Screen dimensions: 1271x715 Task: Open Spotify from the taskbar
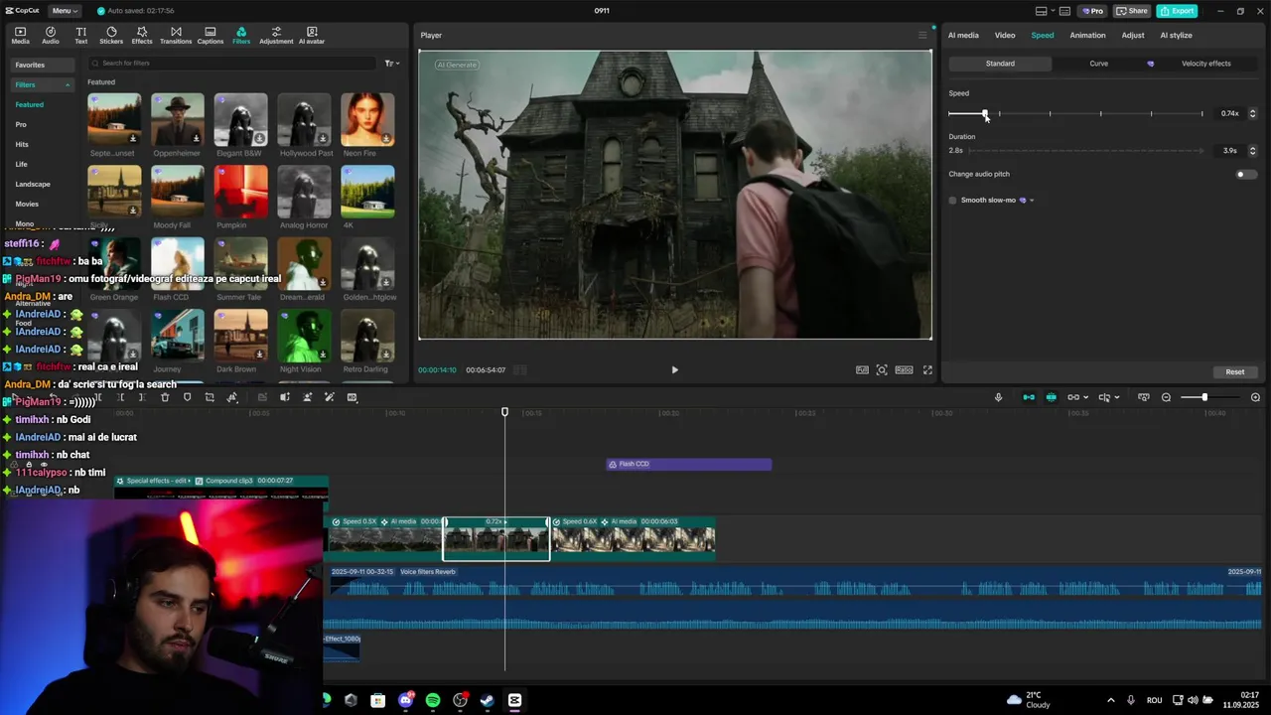(433, 700)
